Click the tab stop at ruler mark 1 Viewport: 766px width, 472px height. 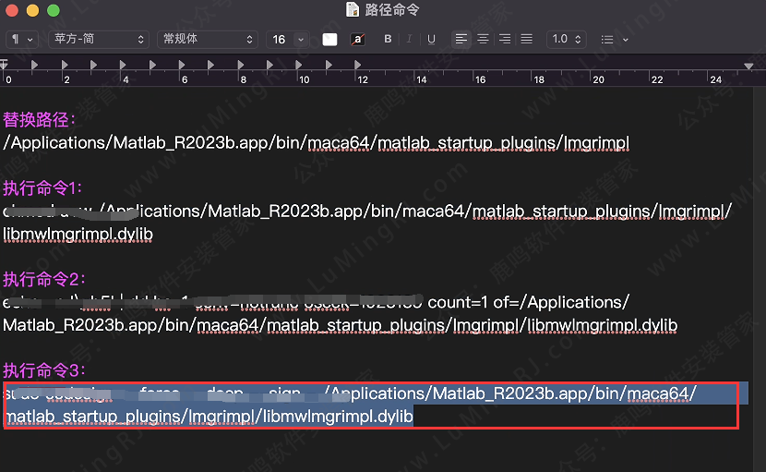click(35, 65)
